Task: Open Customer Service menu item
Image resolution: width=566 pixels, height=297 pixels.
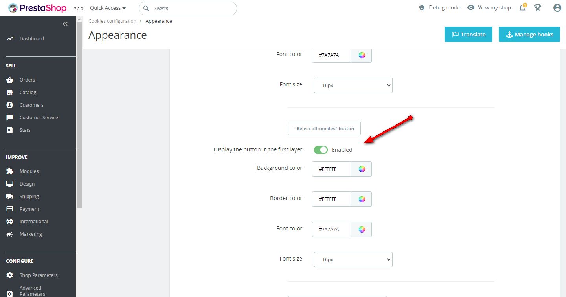Action: 39,118
